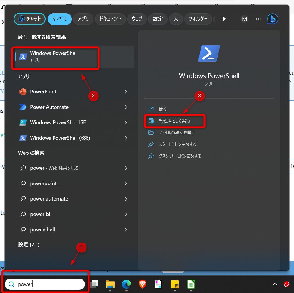Click 開く to open PowerShell
This screenshot has height=293, width=294.
pyautogui.click(x=162, y=109)
